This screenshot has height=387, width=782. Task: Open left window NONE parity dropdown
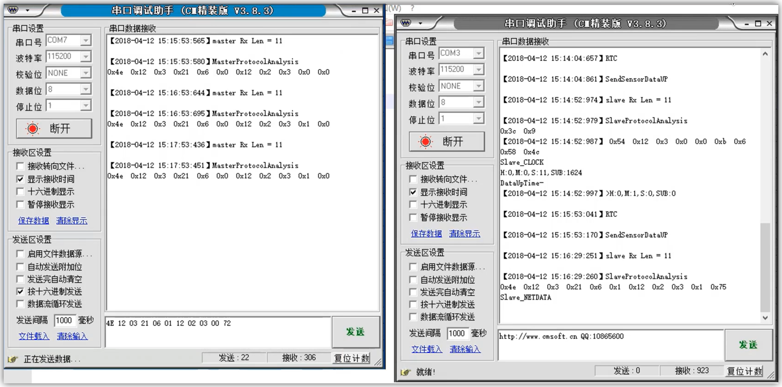coord(86,73)
